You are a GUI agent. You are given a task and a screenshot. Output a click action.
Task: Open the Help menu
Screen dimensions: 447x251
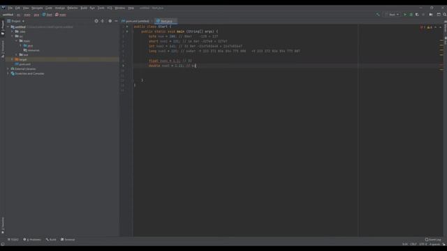click(131, 8)
